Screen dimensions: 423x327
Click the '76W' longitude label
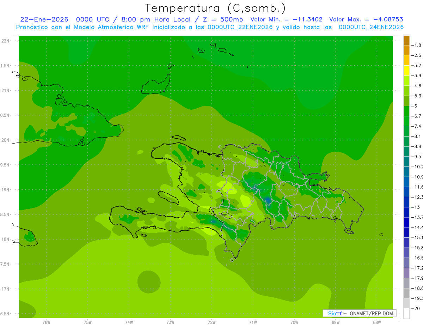coord(46,322)
